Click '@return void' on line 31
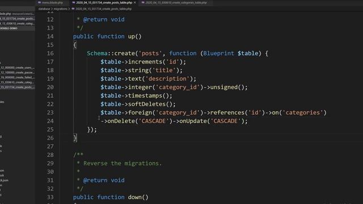363x204 pixels. tap(104, 180)
